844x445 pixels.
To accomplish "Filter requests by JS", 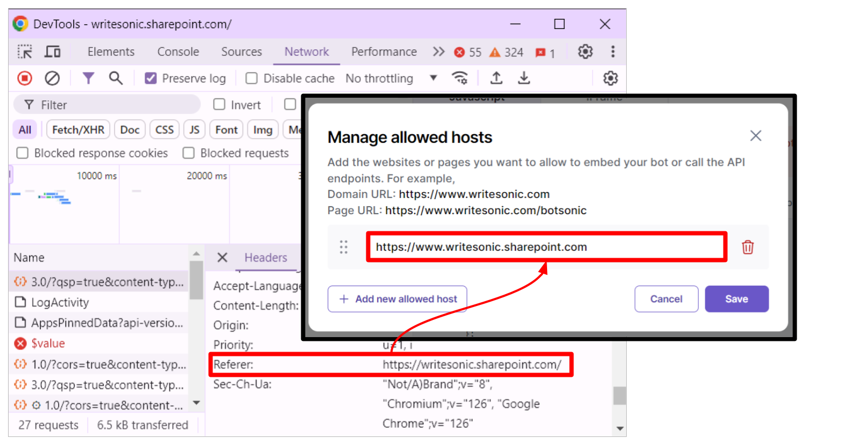I will click(x=194, y=130).
